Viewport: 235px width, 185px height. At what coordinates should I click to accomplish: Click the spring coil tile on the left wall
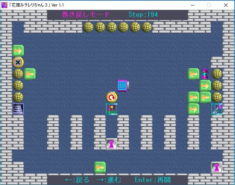point(18,109)
